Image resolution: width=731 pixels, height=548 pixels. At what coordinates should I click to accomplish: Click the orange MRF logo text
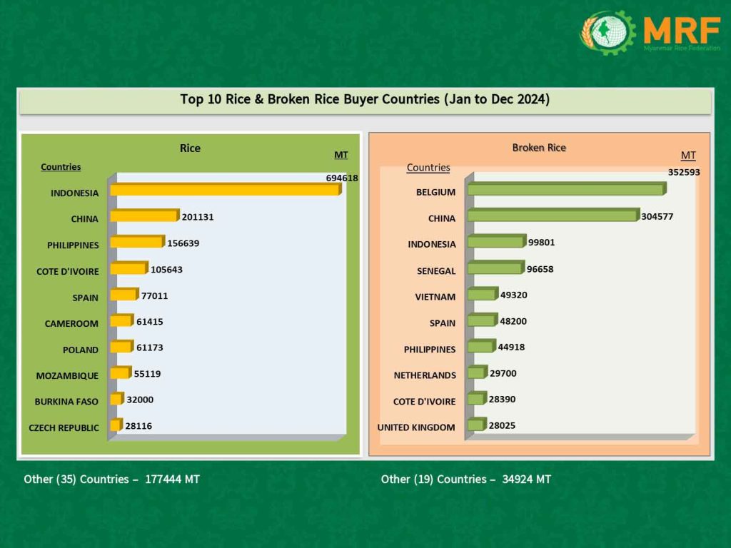pyautogui.click(x=682, y=31)
